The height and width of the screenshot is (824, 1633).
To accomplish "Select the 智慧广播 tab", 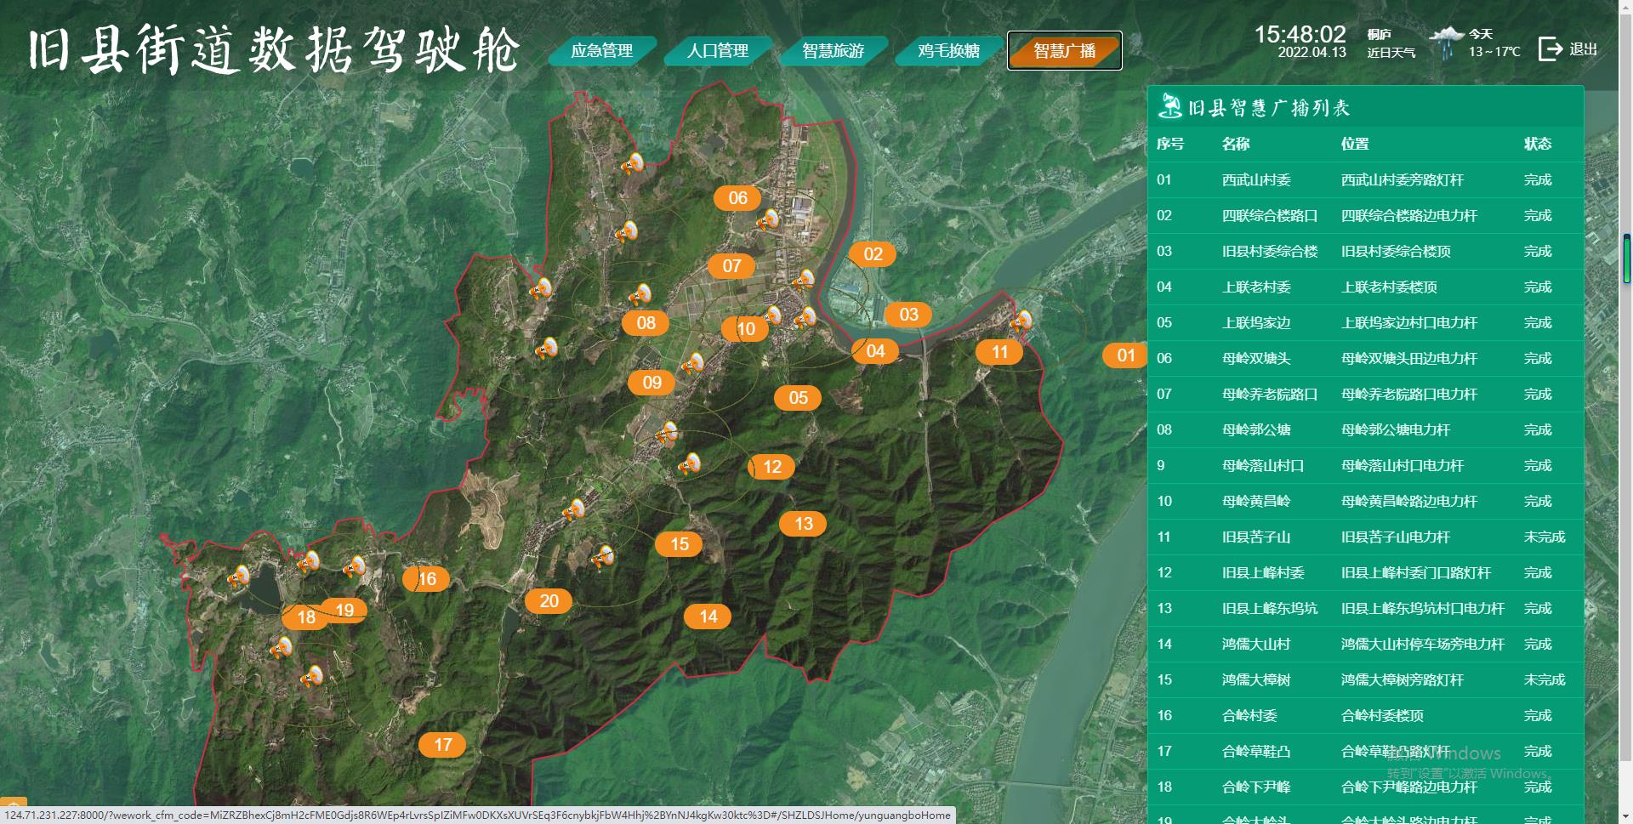I will [1065, 51].
